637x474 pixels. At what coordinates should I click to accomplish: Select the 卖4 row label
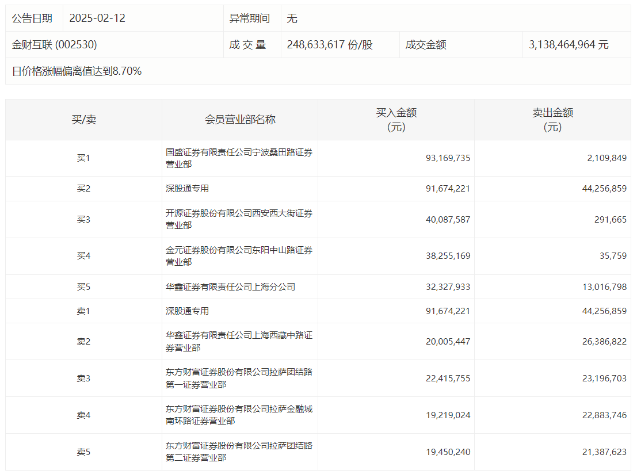click(83, 415)
